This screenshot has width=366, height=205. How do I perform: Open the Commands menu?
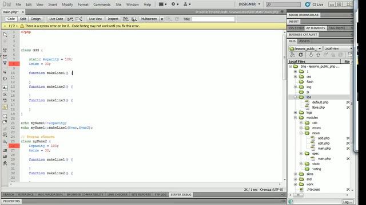coord(102,5)
